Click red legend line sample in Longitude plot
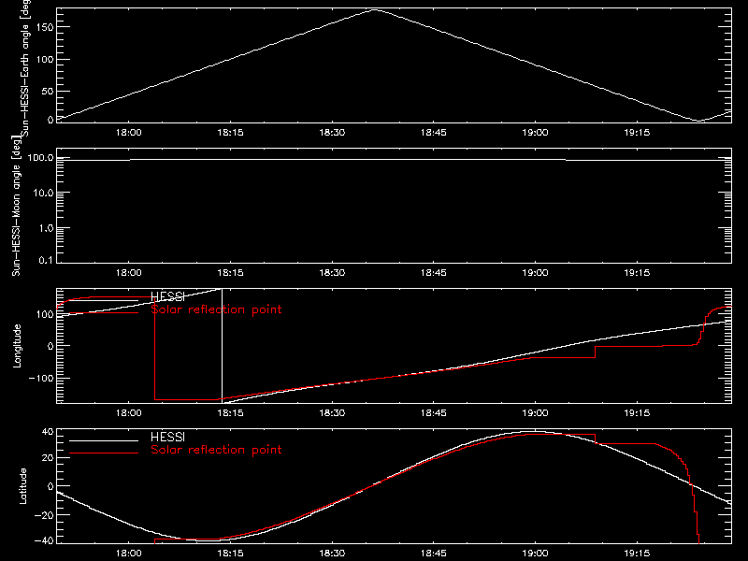The image size is (748, 561). click(x=104, y=313)
